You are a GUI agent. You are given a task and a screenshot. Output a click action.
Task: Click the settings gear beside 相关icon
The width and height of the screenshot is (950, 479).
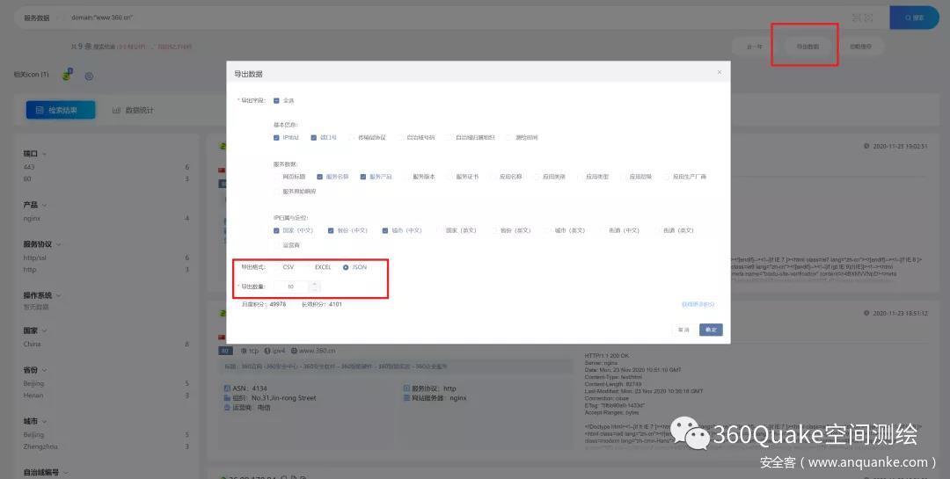89,76
